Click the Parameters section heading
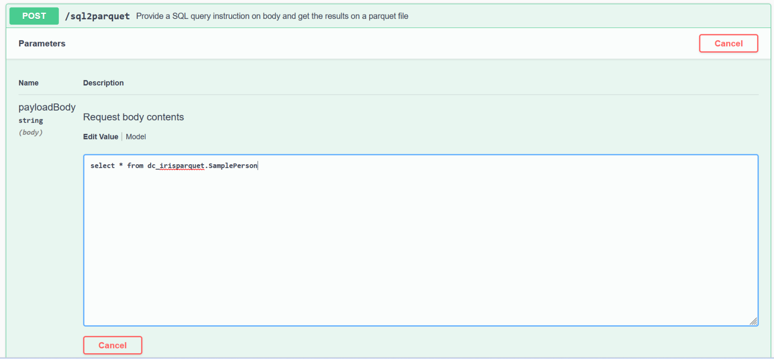Screen dimensions: 774x359 [x=42, y=43]
